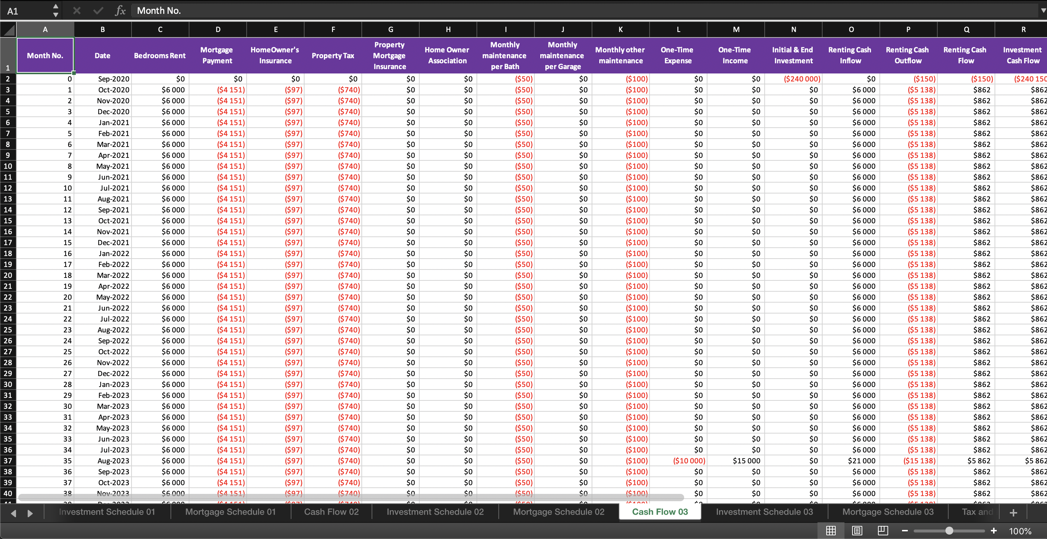
Task: Click the Name Box stepper arrows
Action: (56, 11)
